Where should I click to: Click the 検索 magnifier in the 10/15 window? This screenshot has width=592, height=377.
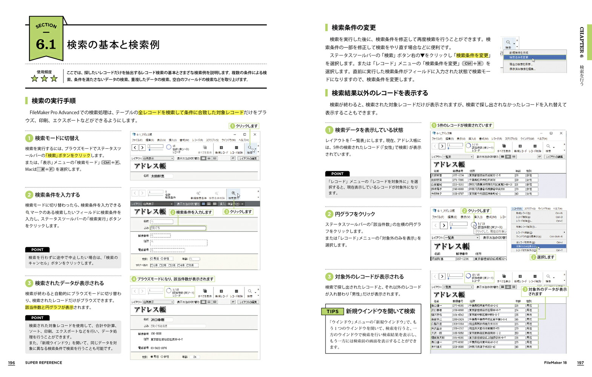point(548,276)
